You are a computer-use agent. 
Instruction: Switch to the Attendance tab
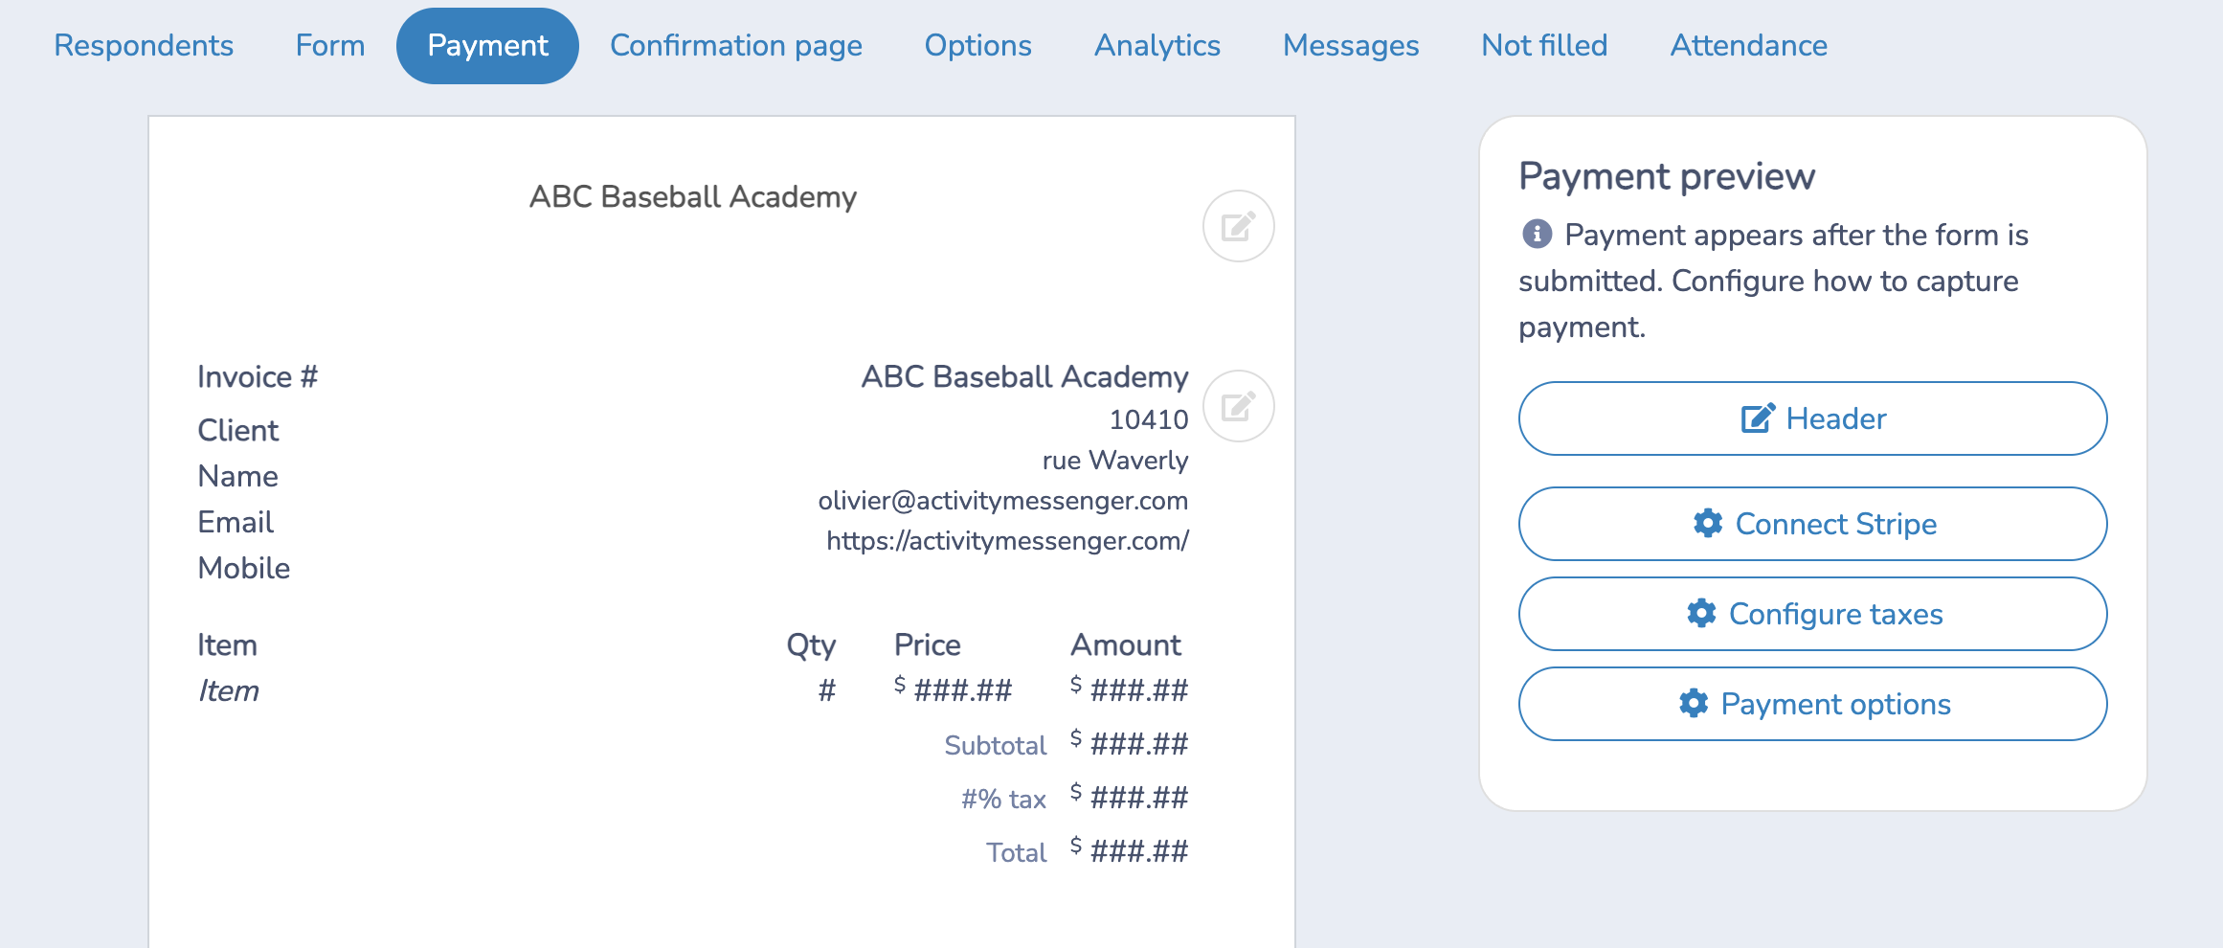pyautogui.click(x=1749, y=46)
